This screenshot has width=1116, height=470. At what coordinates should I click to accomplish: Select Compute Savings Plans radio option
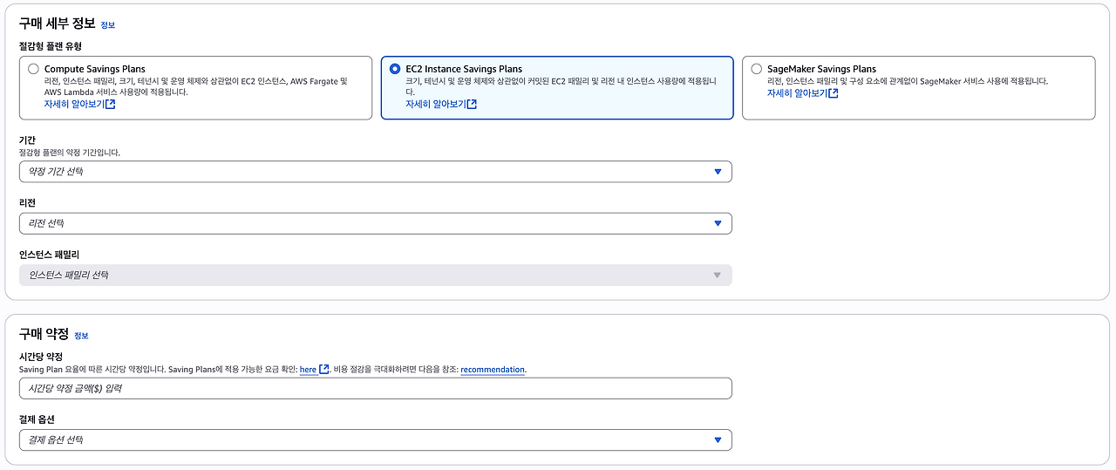click(33, 69)
